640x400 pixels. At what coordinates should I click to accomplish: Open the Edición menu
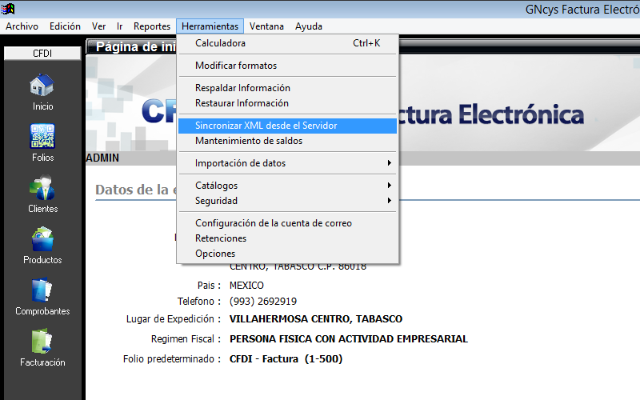click(65, 26)
